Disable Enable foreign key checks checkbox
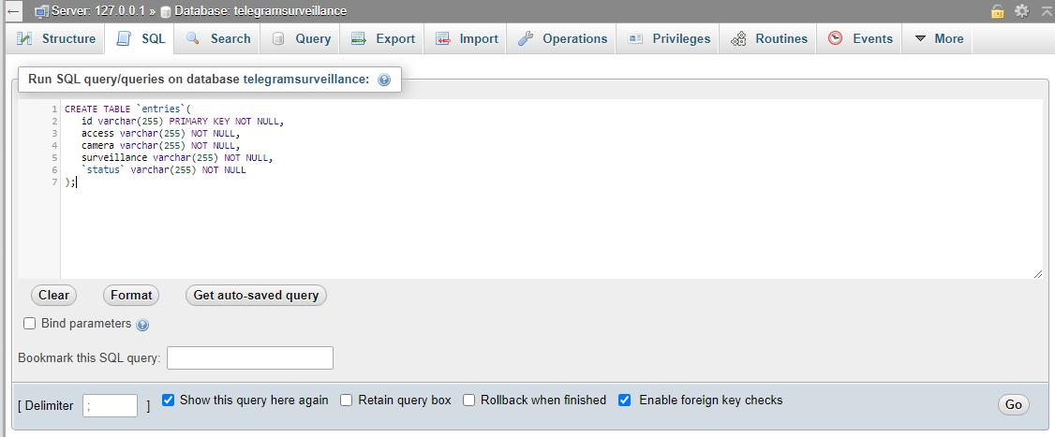The height and width of the screenshot is (437, 1055). [624, 400]
